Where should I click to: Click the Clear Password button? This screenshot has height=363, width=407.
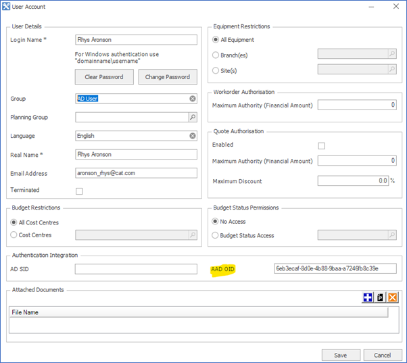(x=104, y=77)
